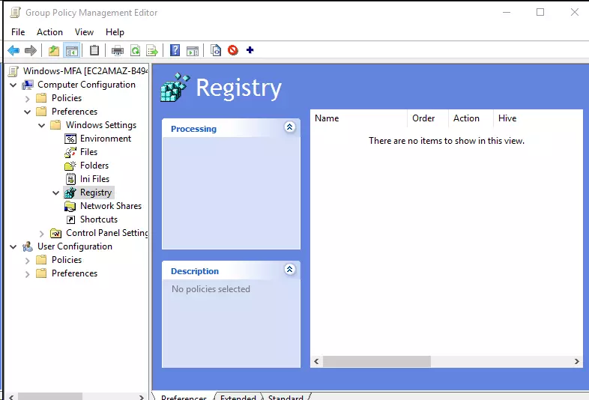Screen dimensions: 589x400
Task: Open the Action menu
Action: click(49, 32)
